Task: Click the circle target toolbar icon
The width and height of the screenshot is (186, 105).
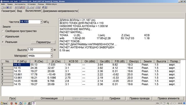Action: (36, 7)
